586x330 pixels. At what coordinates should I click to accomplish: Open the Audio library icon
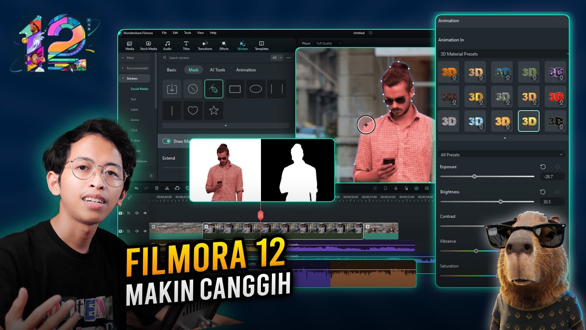[168, 45]
